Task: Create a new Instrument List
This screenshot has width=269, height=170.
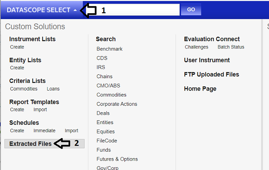Action: [x=17, y=47]
